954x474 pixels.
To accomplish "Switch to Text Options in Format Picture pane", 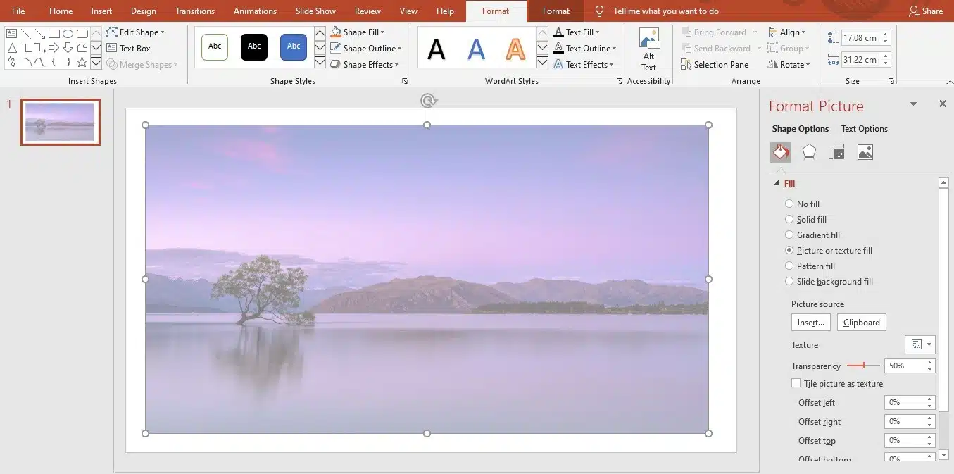I will [864, 128].
